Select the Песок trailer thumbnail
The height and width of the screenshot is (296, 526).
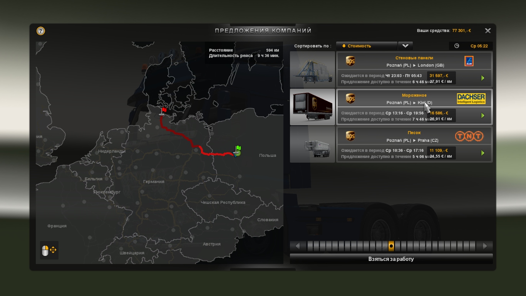tap(312, 144)
